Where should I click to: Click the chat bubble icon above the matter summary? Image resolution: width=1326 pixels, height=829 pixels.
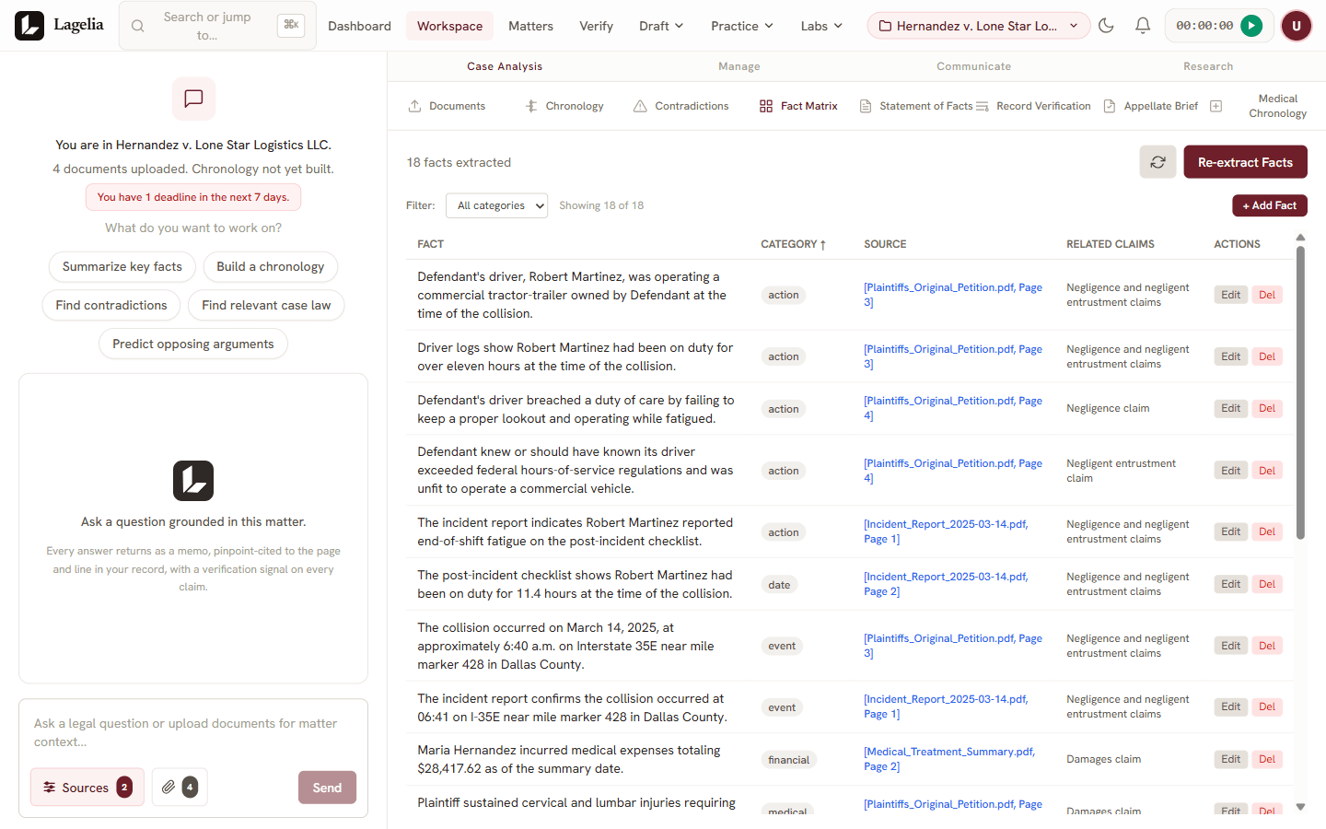[193, 99]
